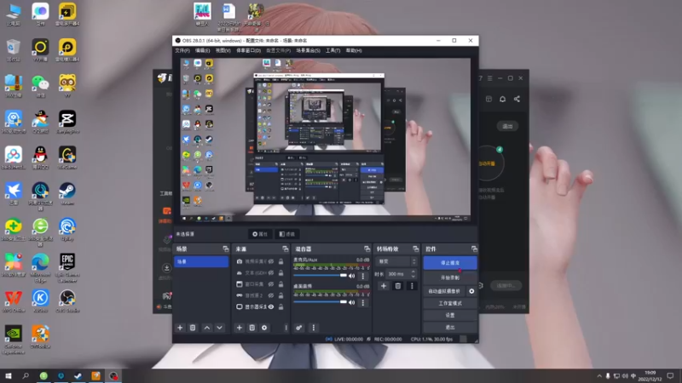Screen dimensions: 682x383
Task: Click the 停止推流 button
Action: click(x=450, y=263)
